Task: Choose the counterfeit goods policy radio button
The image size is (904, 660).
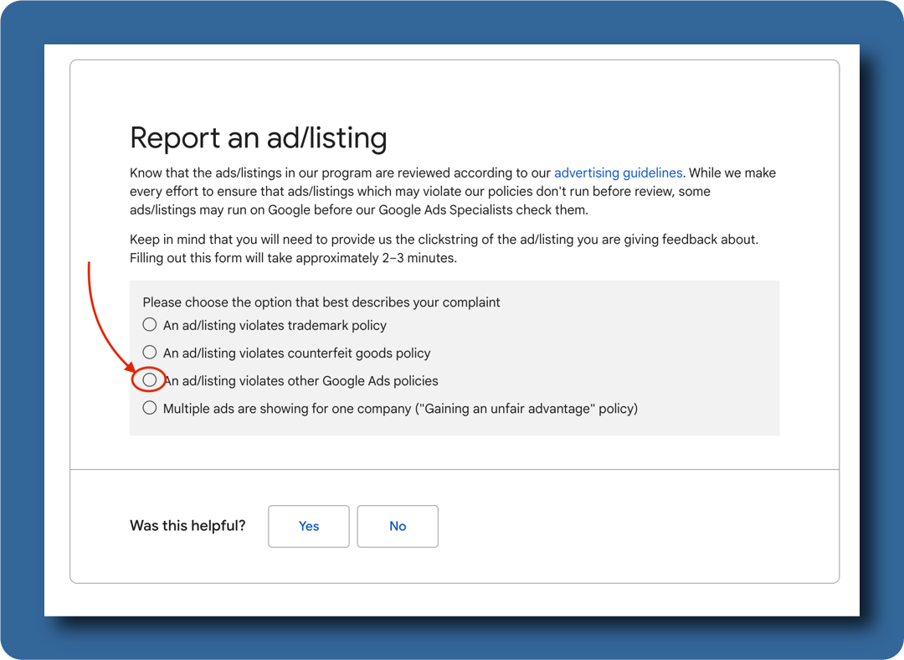Action: [x=149, y=353]
